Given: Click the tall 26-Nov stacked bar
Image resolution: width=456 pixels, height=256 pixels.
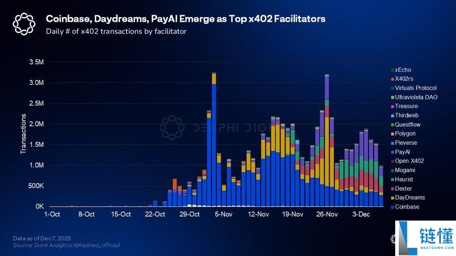Looking at the screenshot, I should [x=327, y=141].
